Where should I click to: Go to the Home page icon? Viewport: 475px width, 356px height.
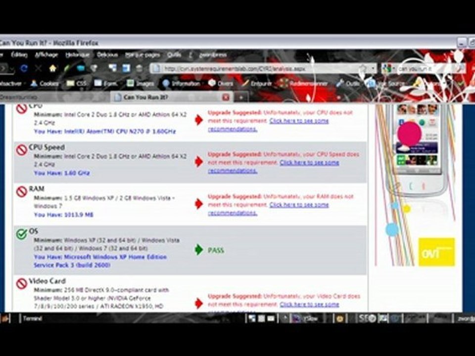pyautogui.click(x=53, y=68)
